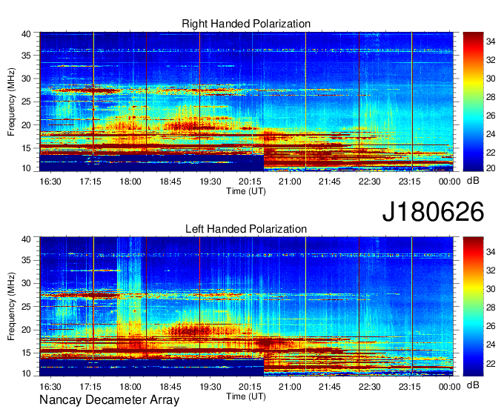Click the 'Left Handed Polarization' title
The width and height of the screenshot is (504, 409).
(246, 229)
